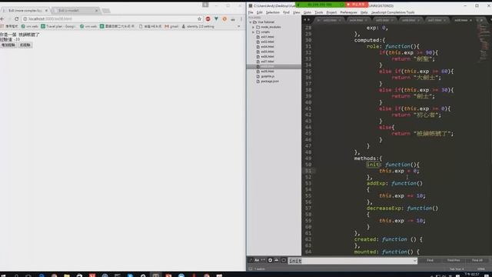Image resolution: width=492 pixels, height=277 pixels.
Task: Open the JavaScript Completions Tools menu
Action: click(393, 12)
